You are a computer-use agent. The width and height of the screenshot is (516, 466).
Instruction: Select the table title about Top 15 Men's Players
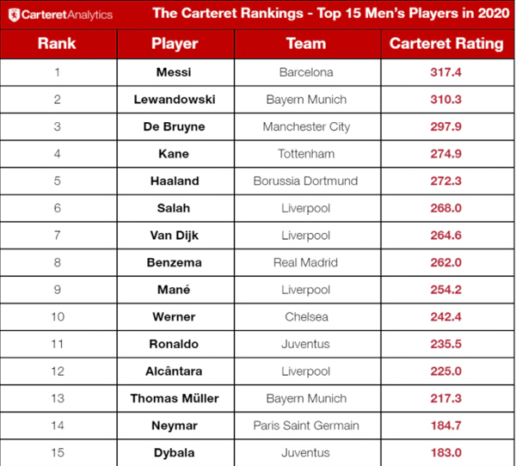(x=328, y=14)
